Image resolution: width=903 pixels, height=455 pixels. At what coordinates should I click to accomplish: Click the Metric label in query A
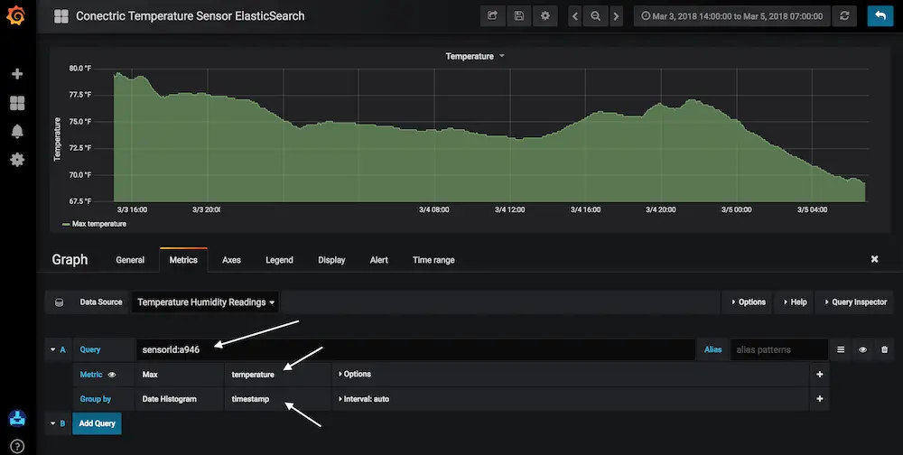(91, 375)
